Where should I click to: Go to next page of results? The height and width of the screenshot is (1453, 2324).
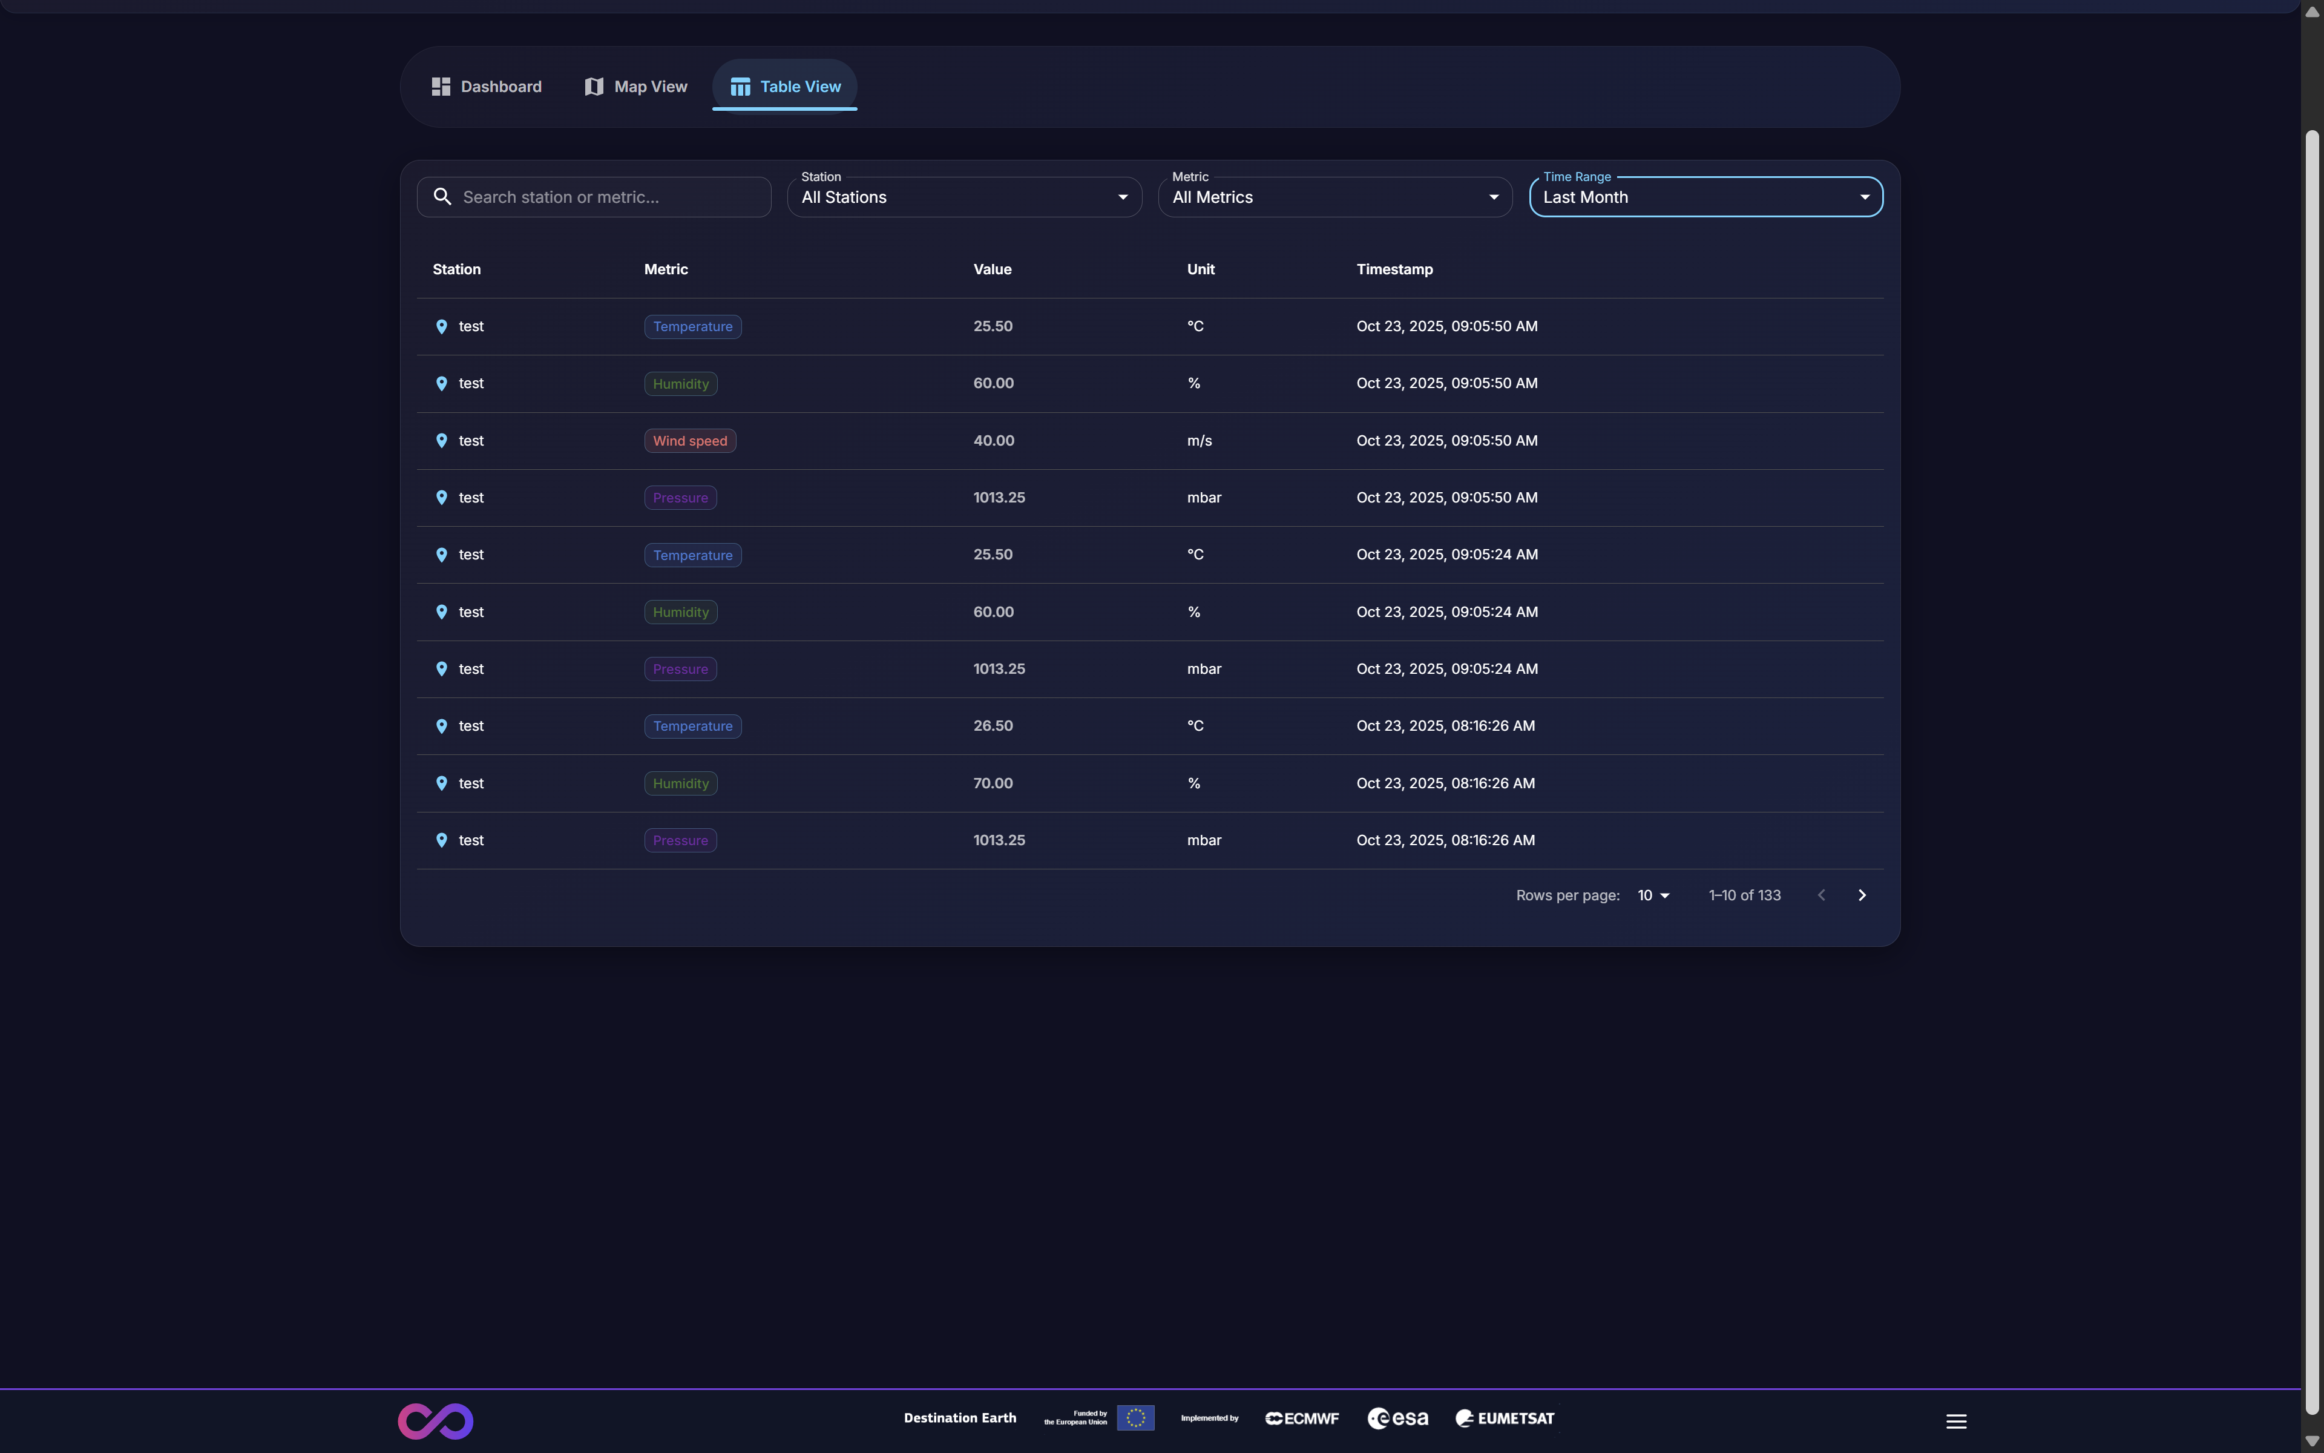(x=1861, y=895)
